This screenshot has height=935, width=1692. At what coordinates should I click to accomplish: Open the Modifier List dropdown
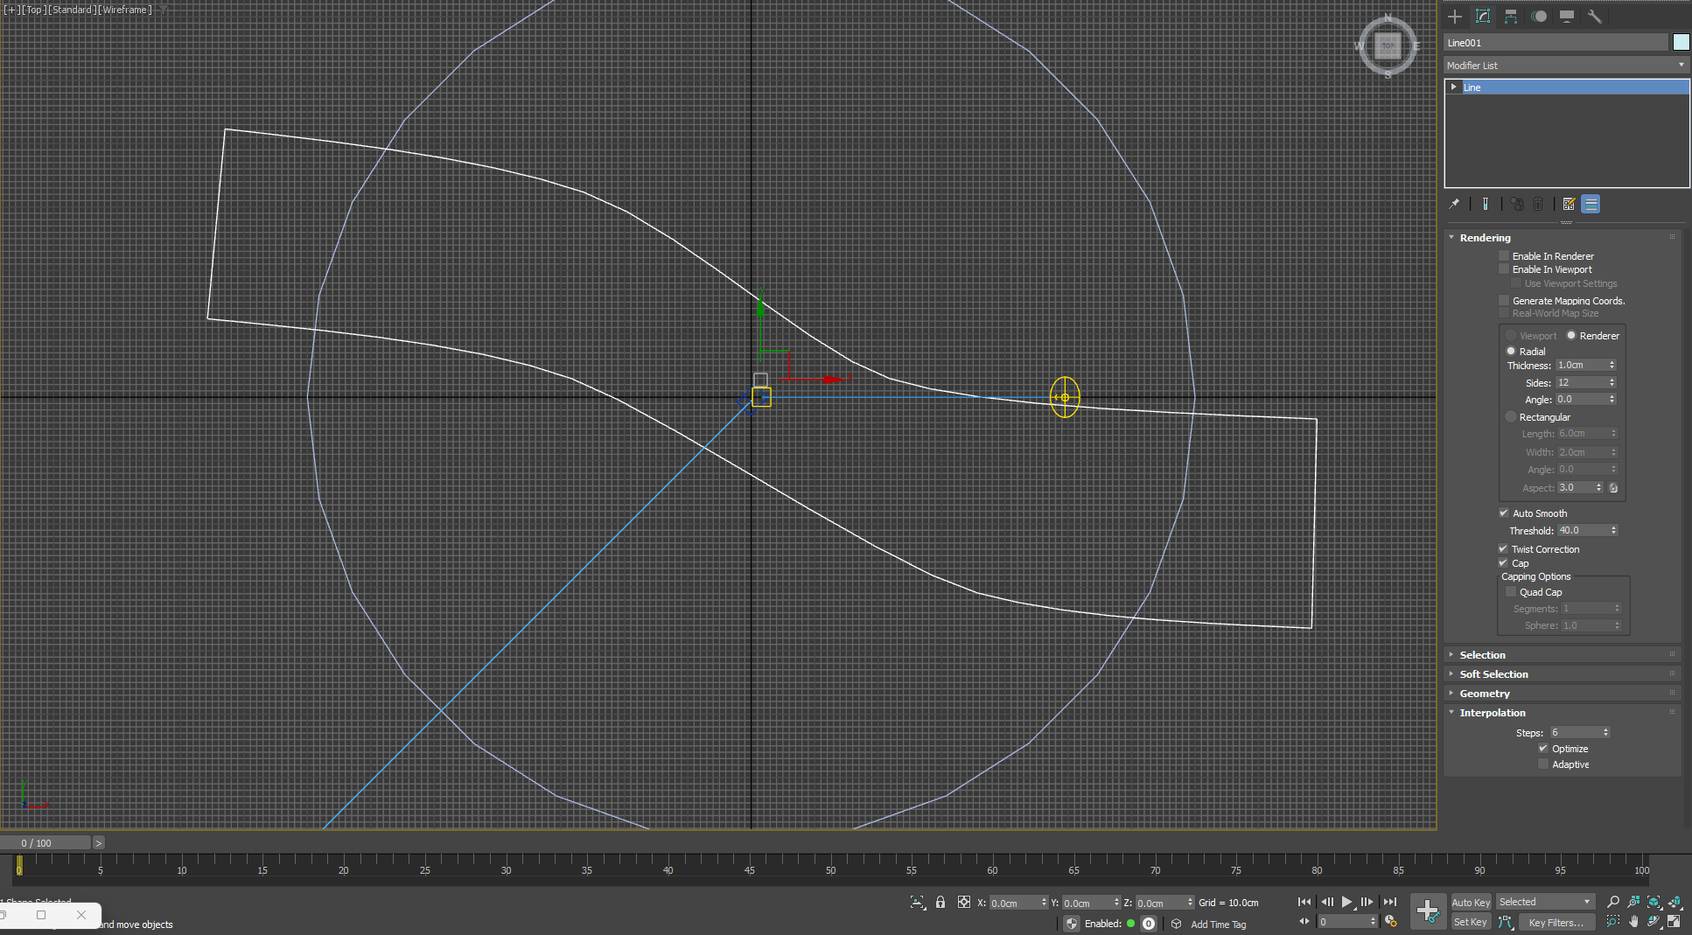[1565, 66]
